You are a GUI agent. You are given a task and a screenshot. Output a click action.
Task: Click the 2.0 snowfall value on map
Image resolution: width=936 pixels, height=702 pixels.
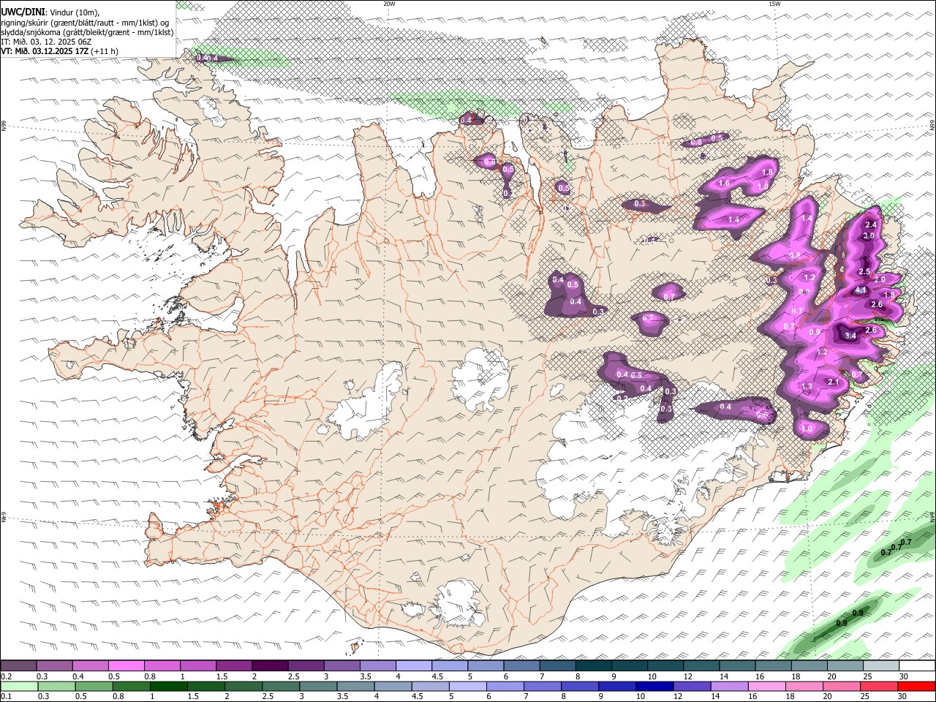(880, 280)
